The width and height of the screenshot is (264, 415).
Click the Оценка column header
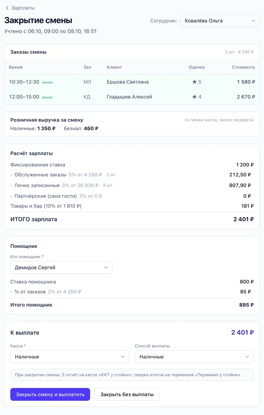[x=197, y=67]
